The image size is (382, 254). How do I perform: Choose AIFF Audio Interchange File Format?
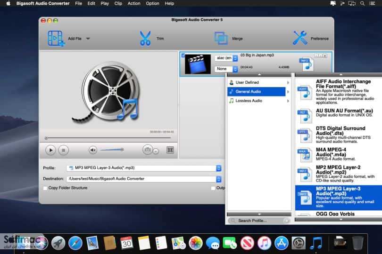[339, 92]
